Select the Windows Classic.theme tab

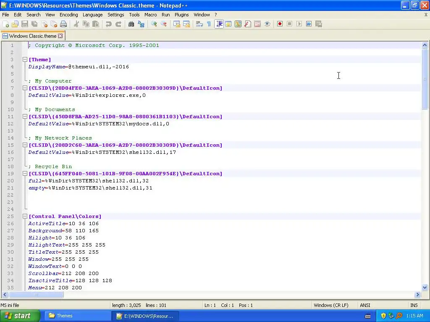[x=33, y=36]
